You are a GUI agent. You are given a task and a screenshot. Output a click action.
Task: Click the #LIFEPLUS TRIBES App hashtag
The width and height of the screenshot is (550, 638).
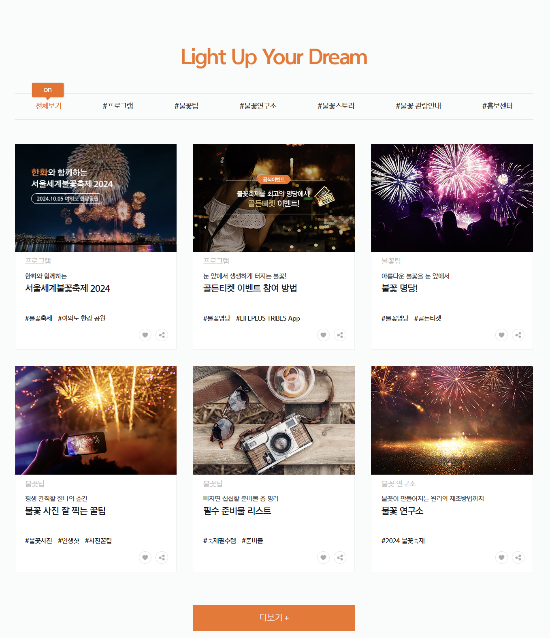tap(268, 318)
